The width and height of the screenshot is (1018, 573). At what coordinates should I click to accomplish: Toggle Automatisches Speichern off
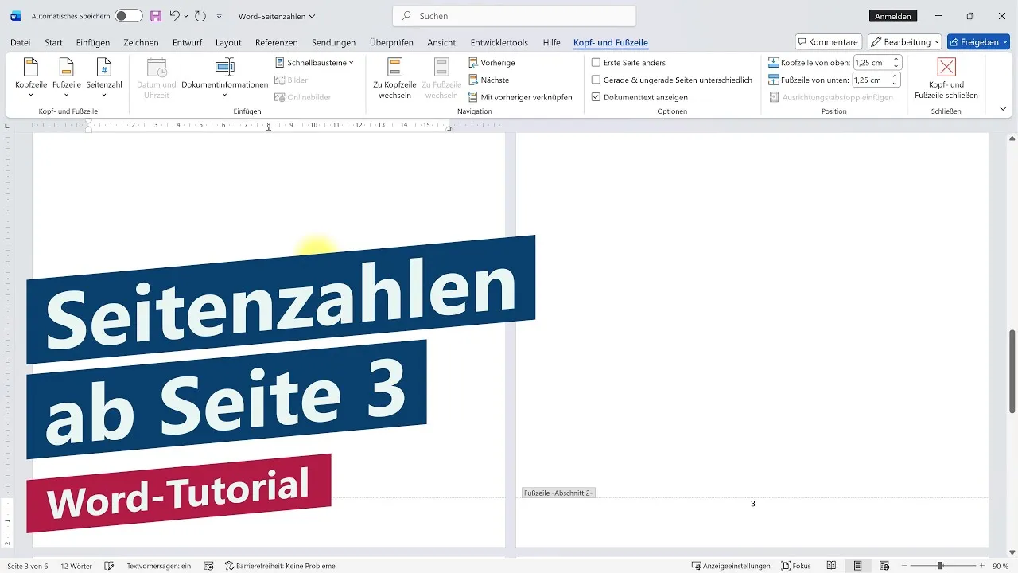(x=127, y=15)
